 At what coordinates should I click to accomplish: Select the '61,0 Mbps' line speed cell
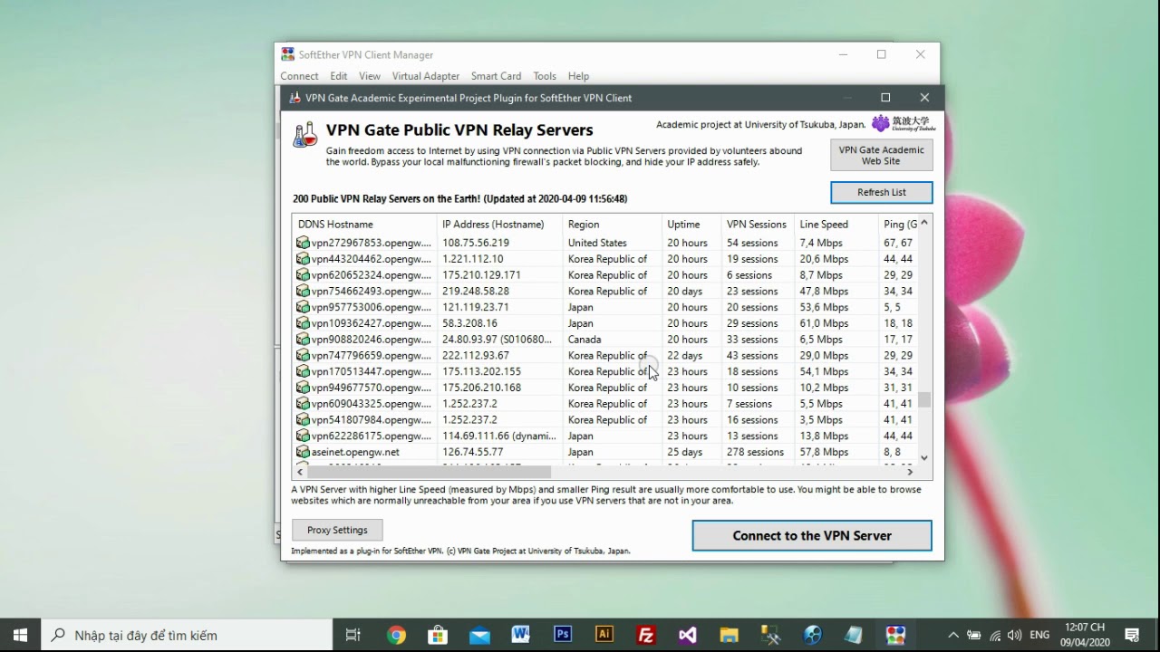tap(824, 323)
